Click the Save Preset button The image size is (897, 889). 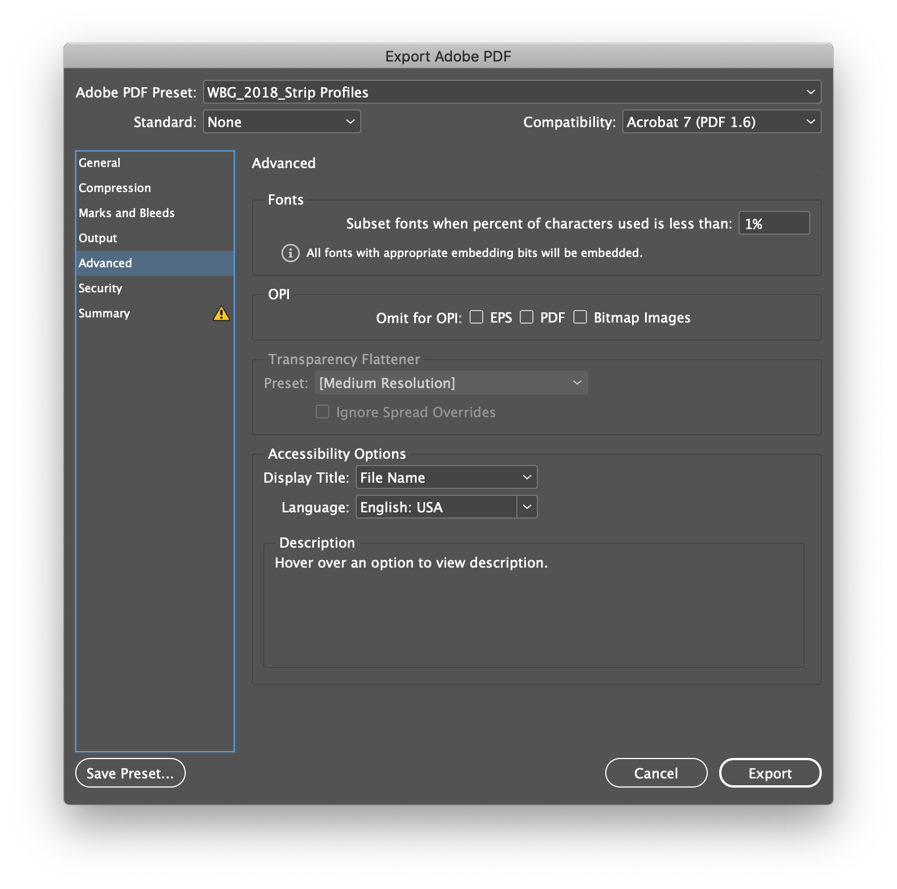131,773
